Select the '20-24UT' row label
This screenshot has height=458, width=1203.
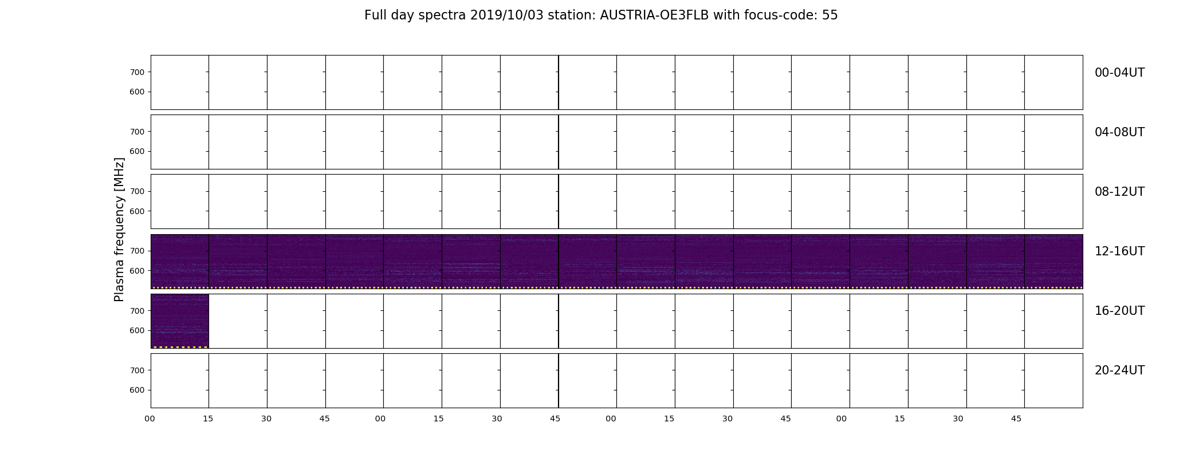(1119, 370)
